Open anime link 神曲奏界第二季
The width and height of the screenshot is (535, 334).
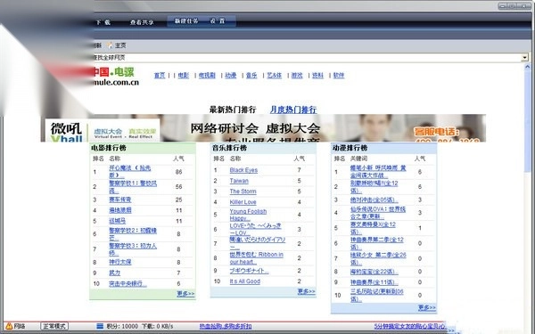(x=376, y=243)
